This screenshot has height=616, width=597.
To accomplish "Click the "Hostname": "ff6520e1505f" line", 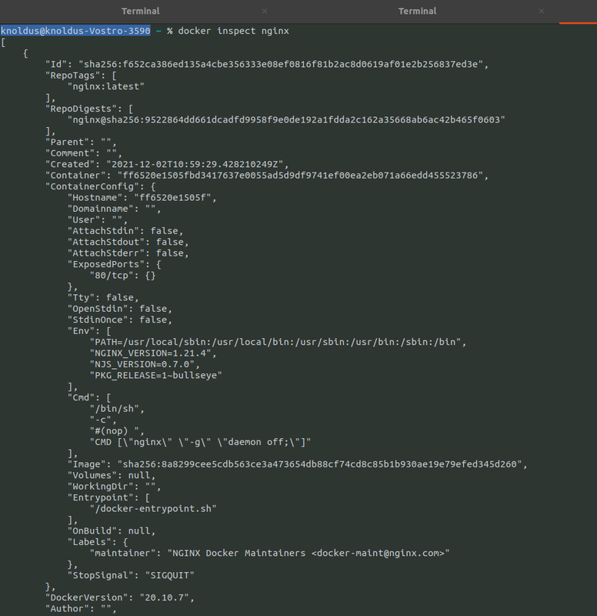I will coord(142,198).
